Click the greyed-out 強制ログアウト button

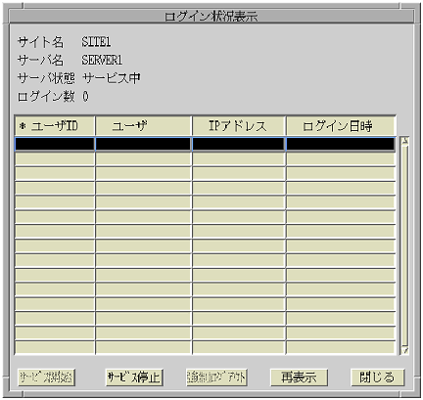(x=216, y=378)
